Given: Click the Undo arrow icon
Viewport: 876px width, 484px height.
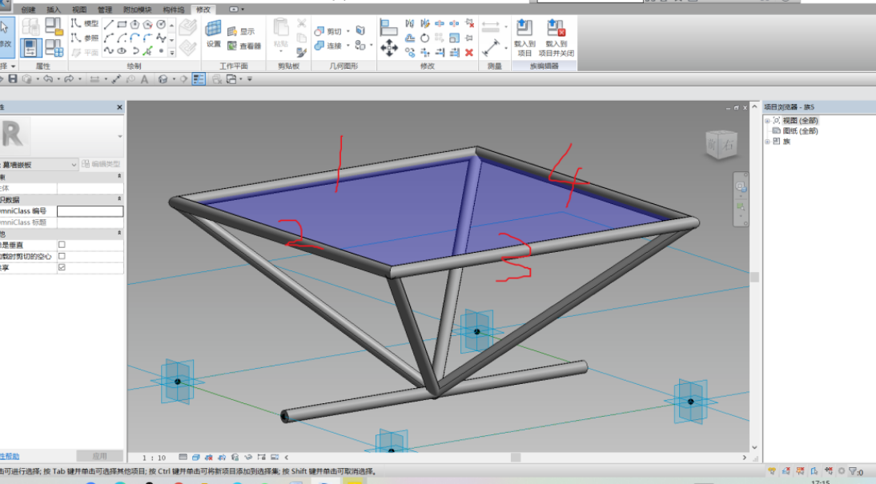Looking at the screenshot, I should (x=48, y=79).
